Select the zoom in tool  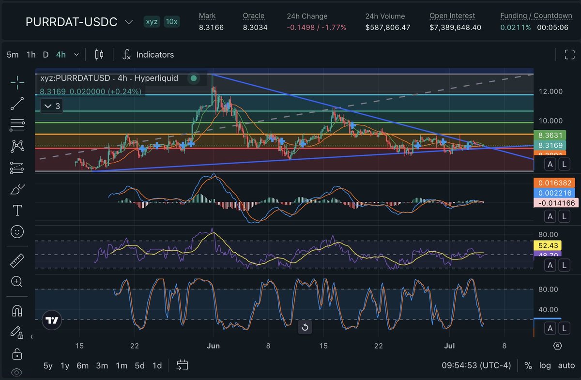tap(17, 282)
